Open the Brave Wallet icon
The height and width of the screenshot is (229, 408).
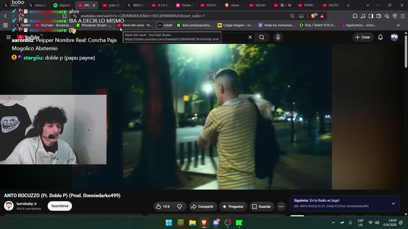379,16
